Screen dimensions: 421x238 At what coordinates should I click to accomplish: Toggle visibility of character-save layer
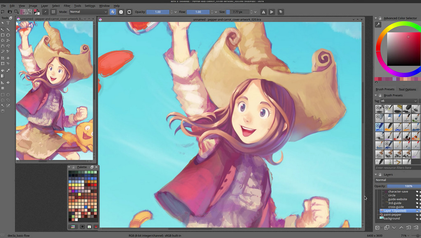(x=417, y=192)
